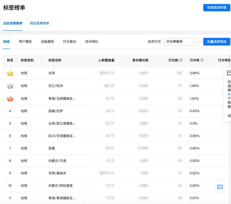The width and height of the screenshot is (231, 204).
Task: Click the orange rank 3 crown icon
Action: click(x=10, y=99)
